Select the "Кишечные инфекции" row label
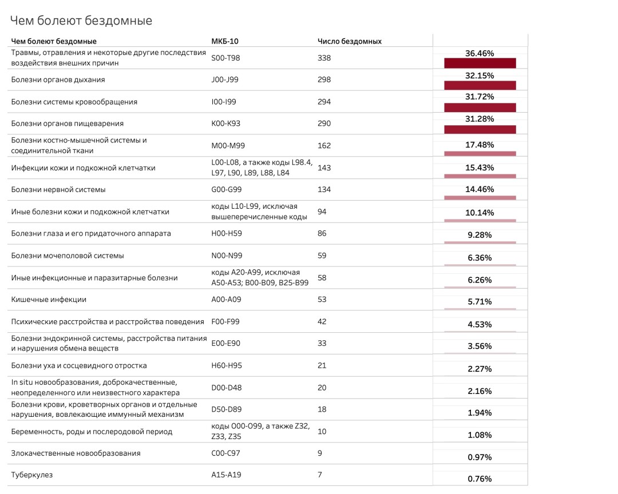Screen dimensions: 618x494 (x=49, y=300)
